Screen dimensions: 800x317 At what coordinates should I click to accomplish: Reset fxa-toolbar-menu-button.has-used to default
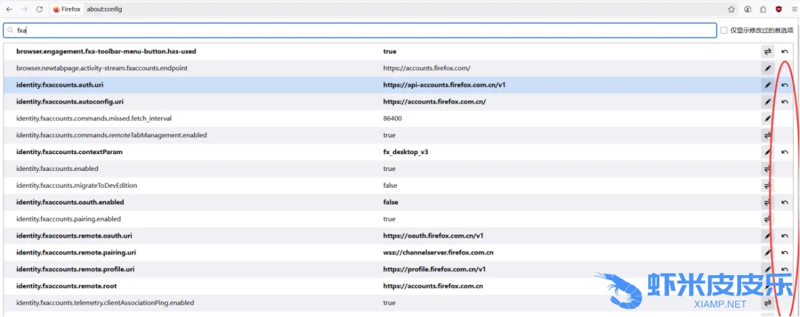click(784, 51)
